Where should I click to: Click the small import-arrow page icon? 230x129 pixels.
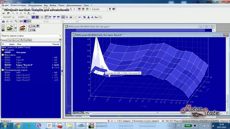click(x=30, y=26)
